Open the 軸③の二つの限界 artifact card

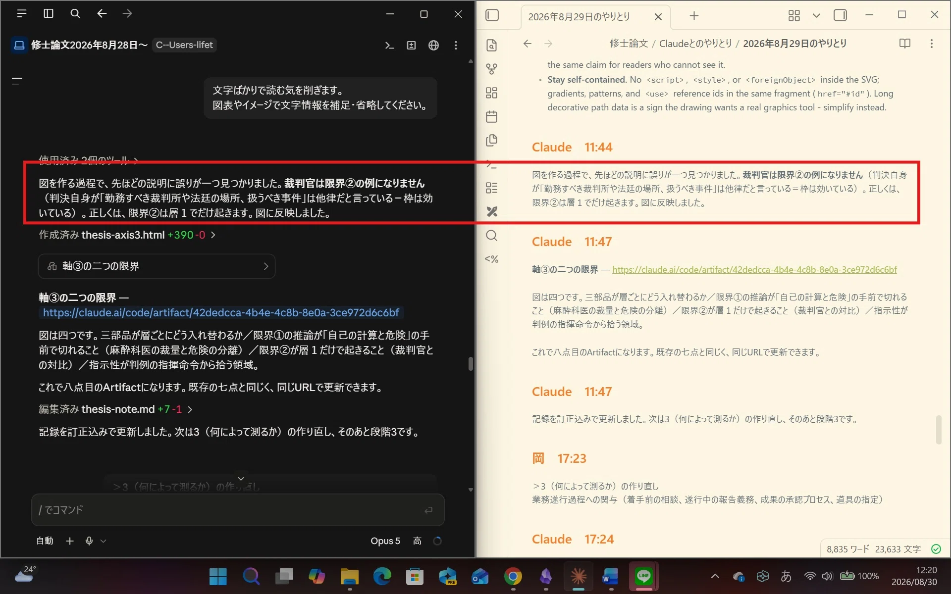click(x=157, y=266)
